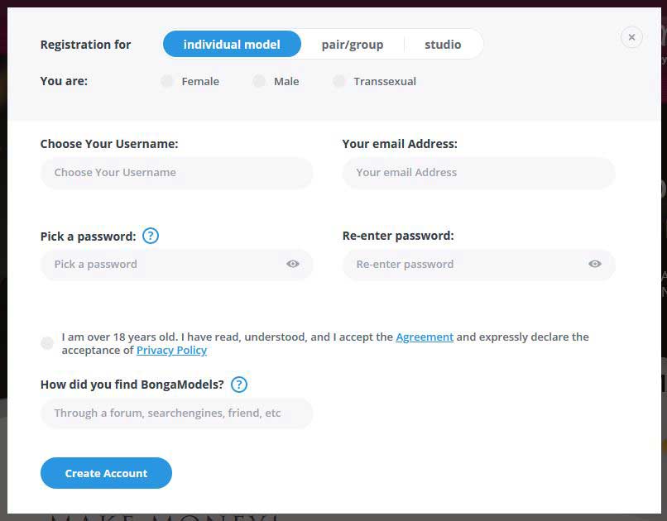The width and height of the screenshot is (667, 521).
Task: Open the password requirements help icon
Action: tap(151, 236)
